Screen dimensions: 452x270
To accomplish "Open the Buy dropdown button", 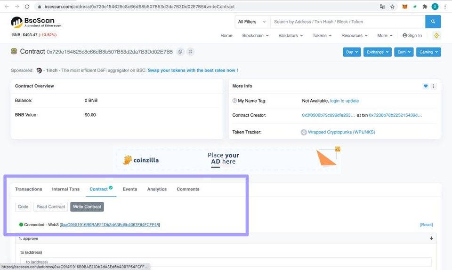I will point(352,52).
